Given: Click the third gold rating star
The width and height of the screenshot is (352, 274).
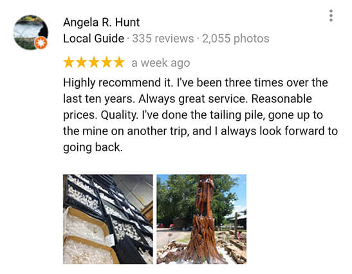Looking at the screenshot, I should click(94, 62).
